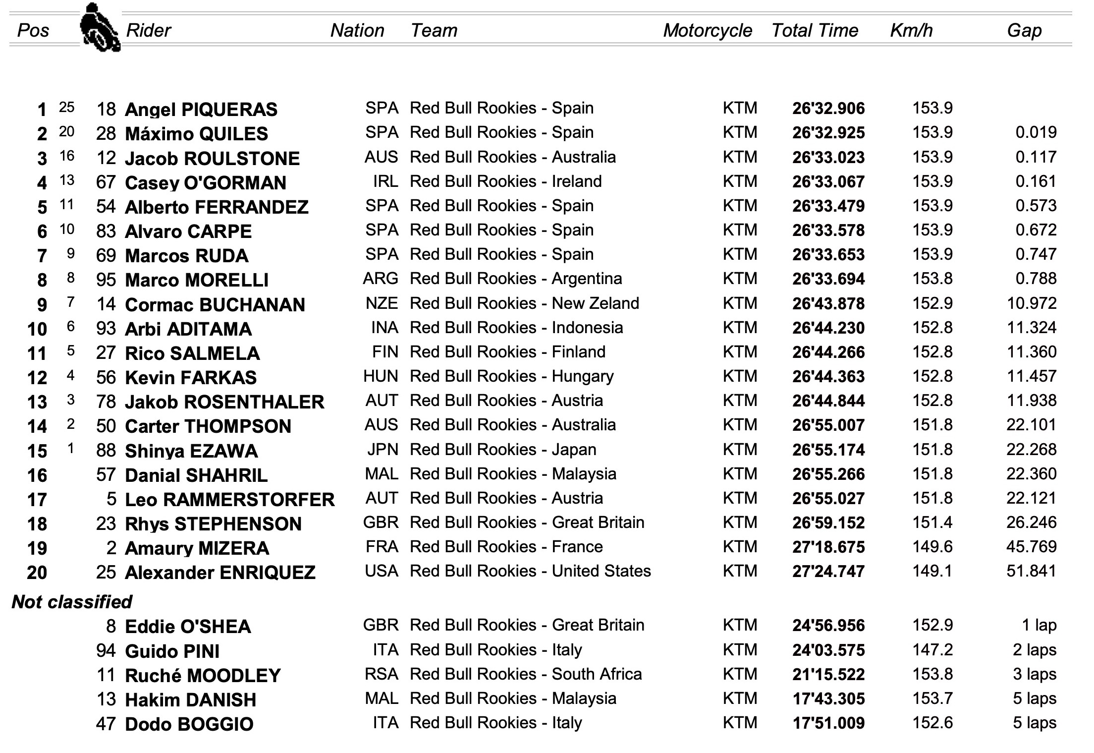This screenshot has width=1094, height=753.
Task: Click the Gap column header
Action: pos(1024,31)
